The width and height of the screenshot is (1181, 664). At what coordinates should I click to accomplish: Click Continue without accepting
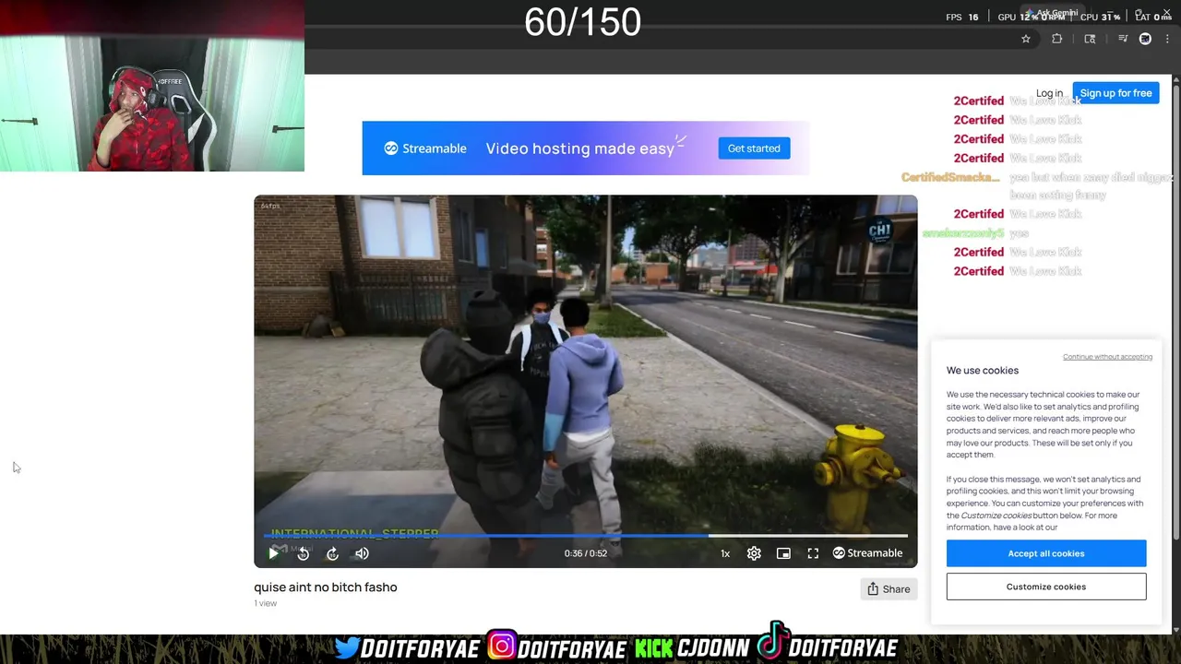(x=1107, y=357)
